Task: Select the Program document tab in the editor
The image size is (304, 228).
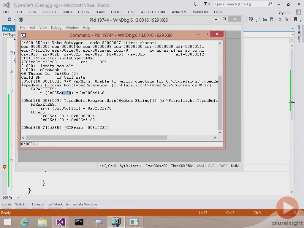Action: pyautogui.click(x=9, y=28)
